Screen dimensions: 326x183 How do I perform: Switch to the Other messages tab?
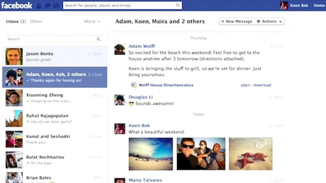pos(36,22)
